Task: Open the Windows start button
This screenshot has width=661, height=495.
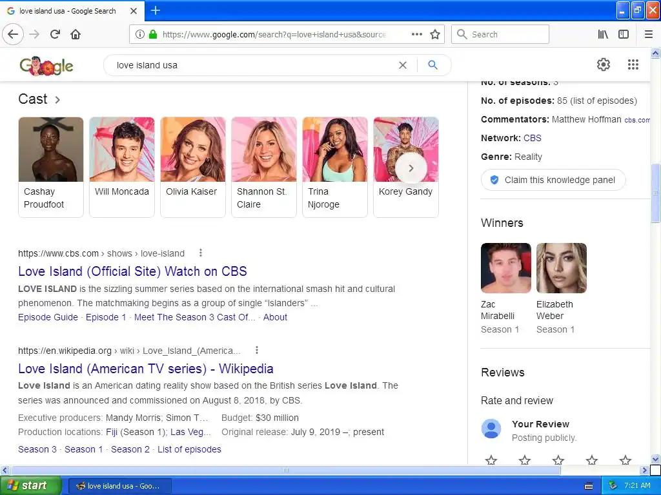Action: tap(31, 485)
